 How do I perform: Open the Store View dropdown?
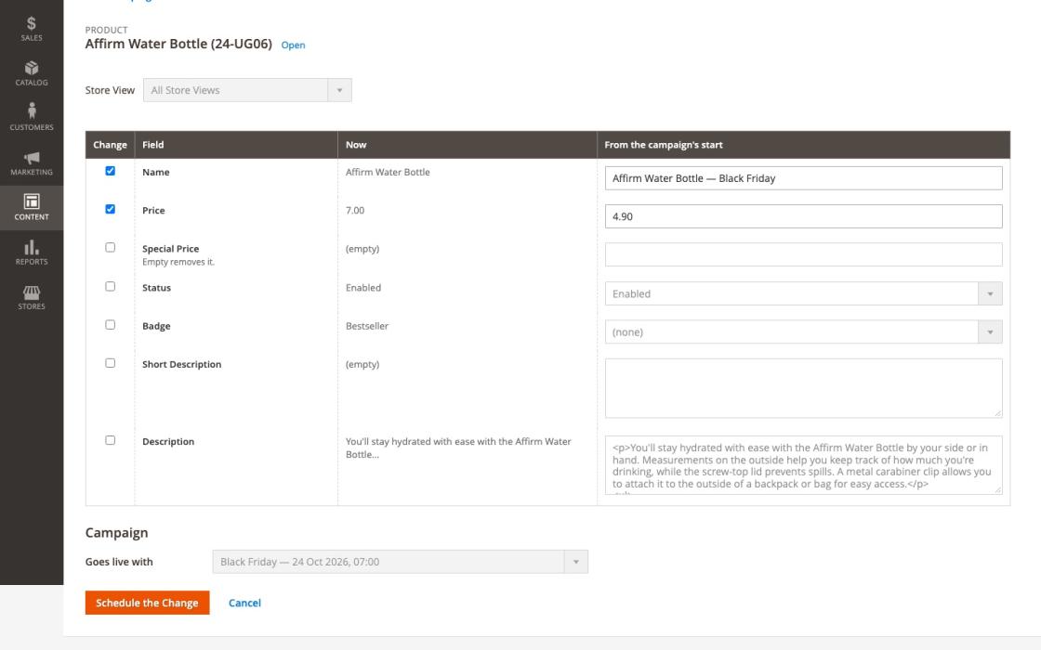point(247,90)
